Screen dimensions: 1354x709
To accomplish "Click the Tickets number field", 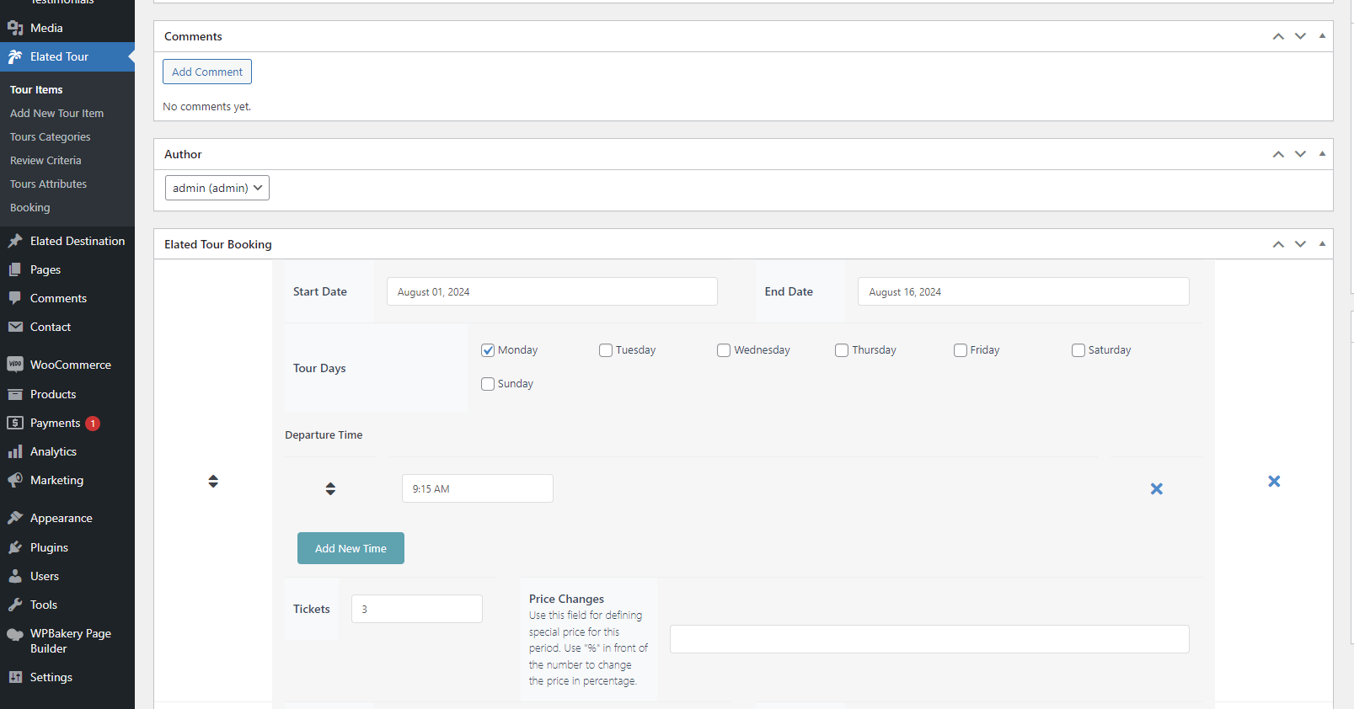I will pyautogui.click(x=417, y=609).
